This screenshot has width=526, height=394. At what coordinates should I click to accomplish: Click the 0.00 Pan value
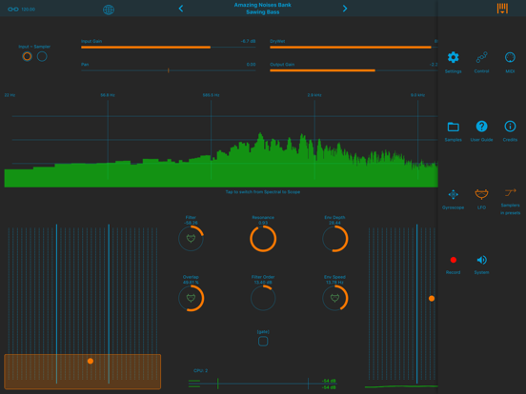pyautogui.click(x=251, y=65)
